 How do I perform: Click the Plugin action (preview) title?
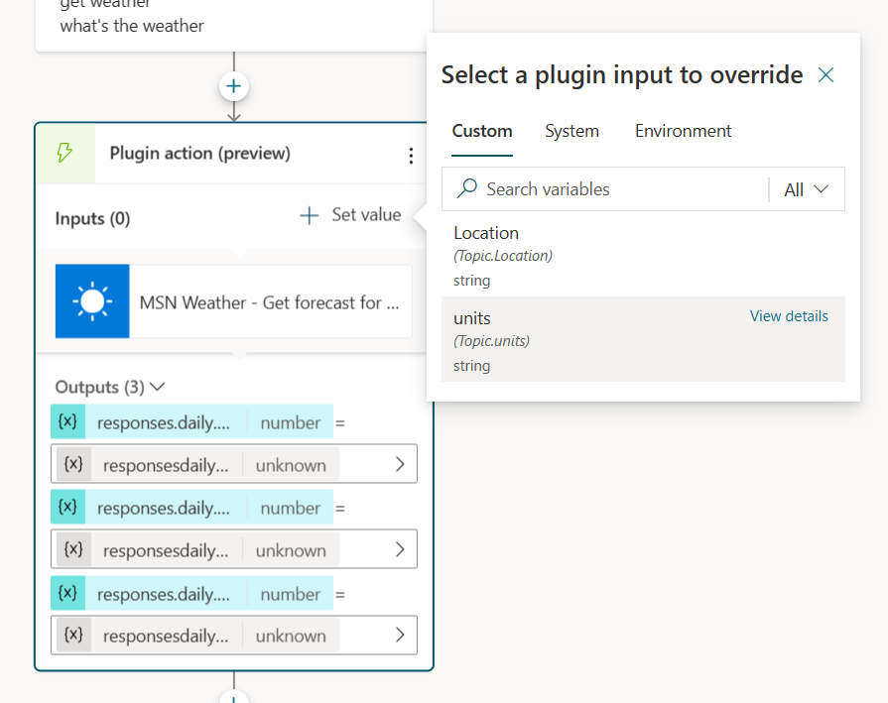199,154
